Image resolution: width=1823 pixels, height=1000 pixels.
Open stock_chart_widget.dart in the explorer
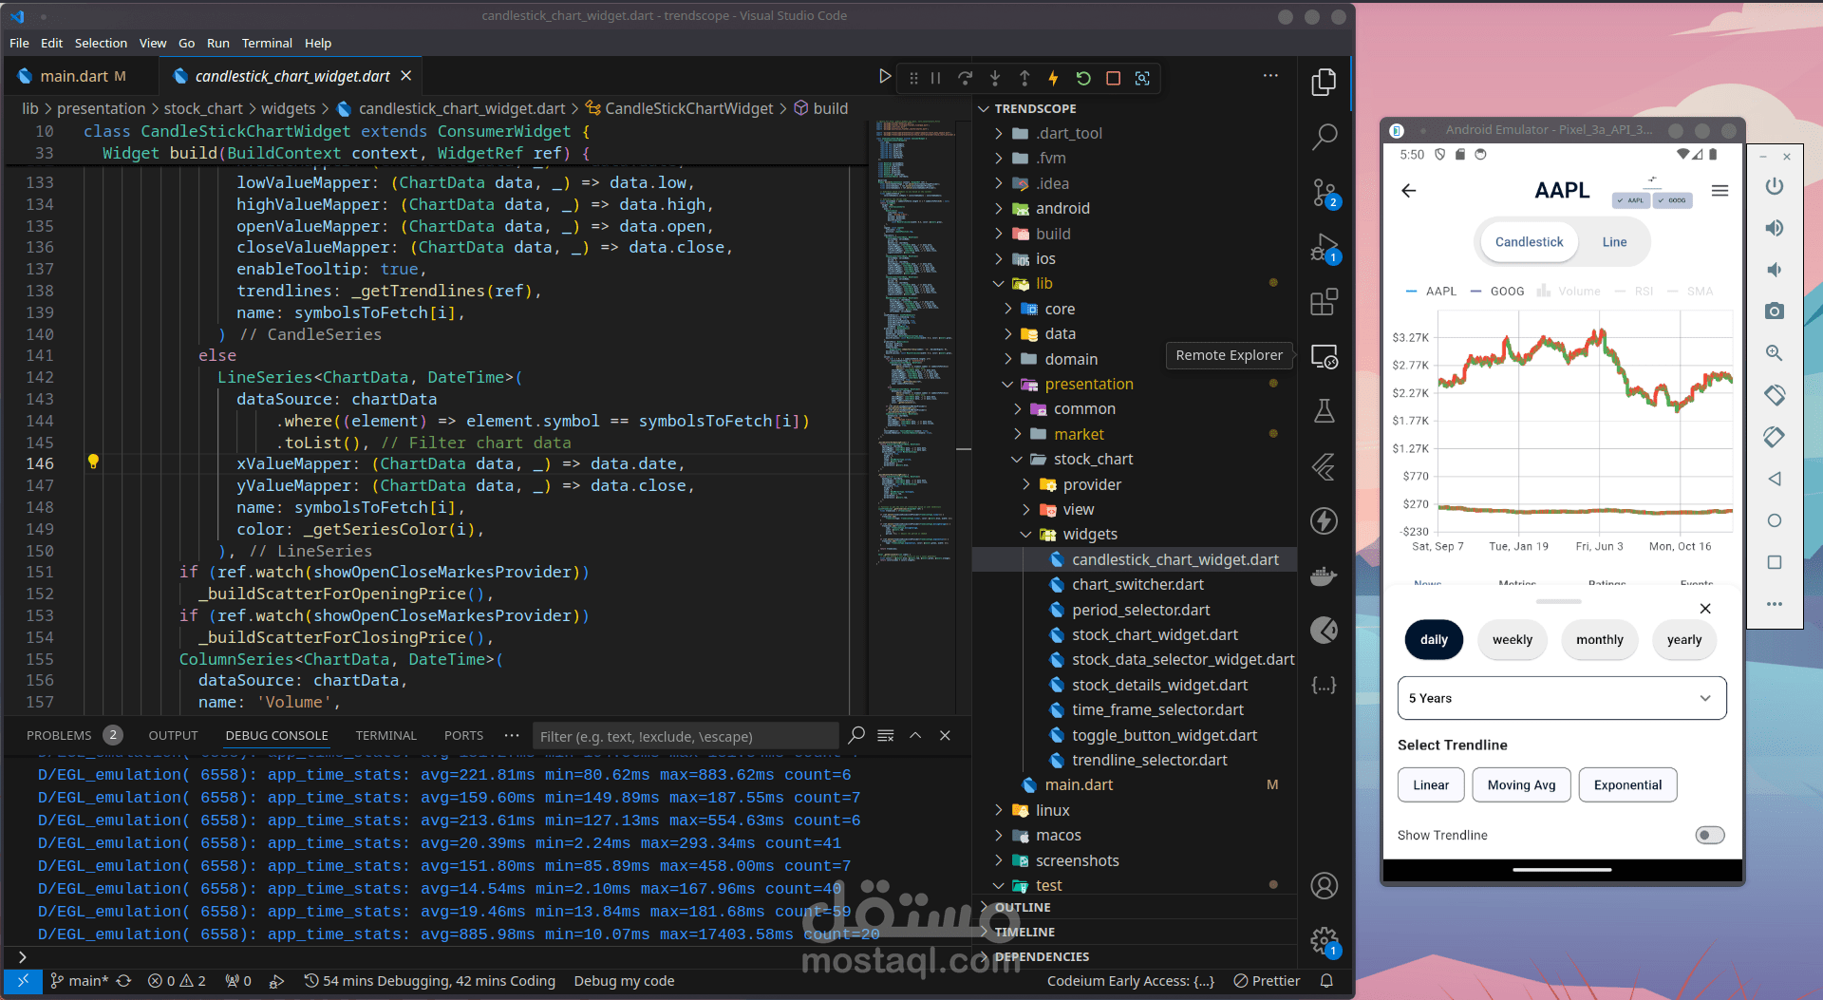1155,634
